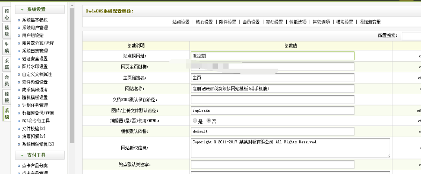Open 防采集串混淆 in sidebar
The image size is (421, 174).
click(35, 90)
